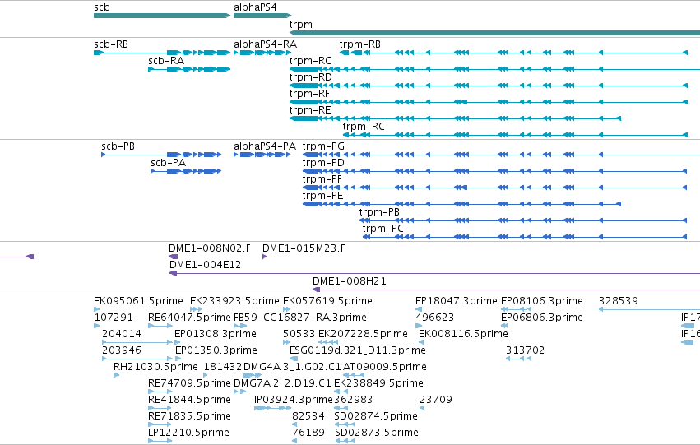
Task: Click the EK207228.5prime EST label
Action: pos(363,334)
